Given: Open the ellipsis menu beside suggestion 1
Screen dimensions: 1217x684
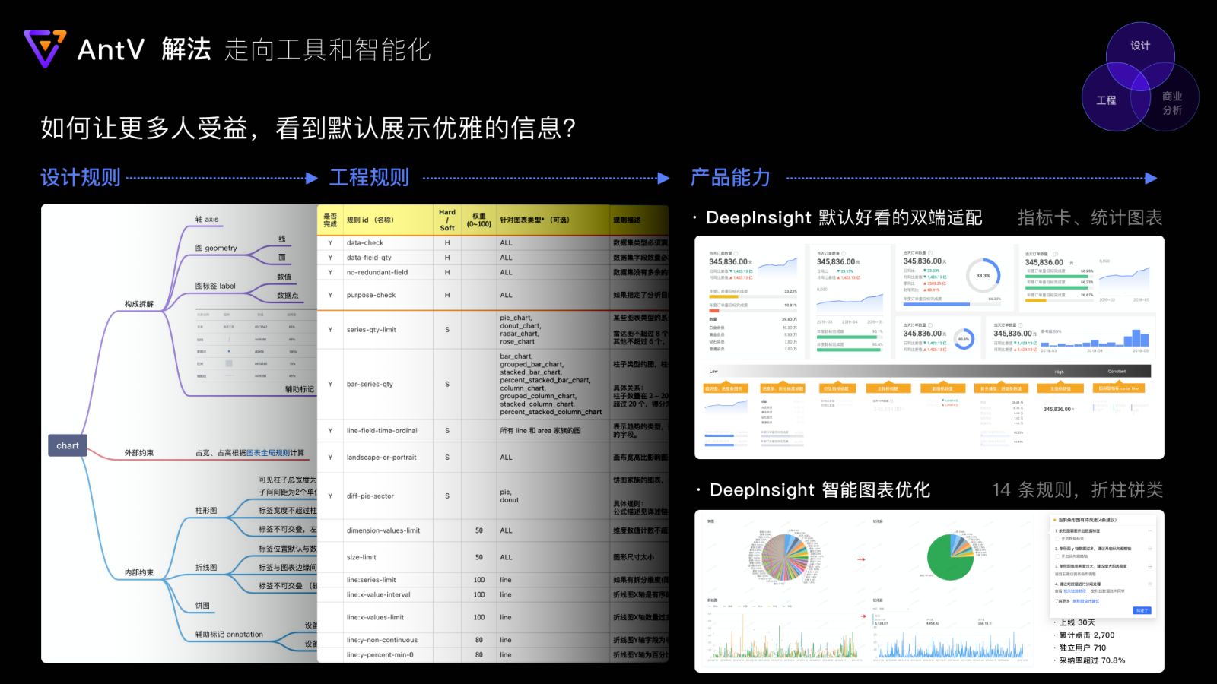Looking at the screenshot, I should tap(1149, 530).
